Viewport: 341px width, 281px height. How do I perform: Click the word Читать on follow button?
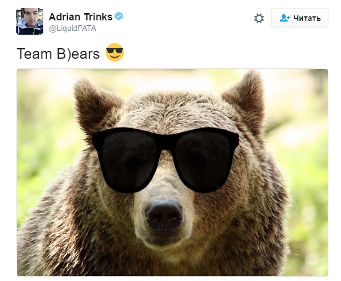point(307,18)
